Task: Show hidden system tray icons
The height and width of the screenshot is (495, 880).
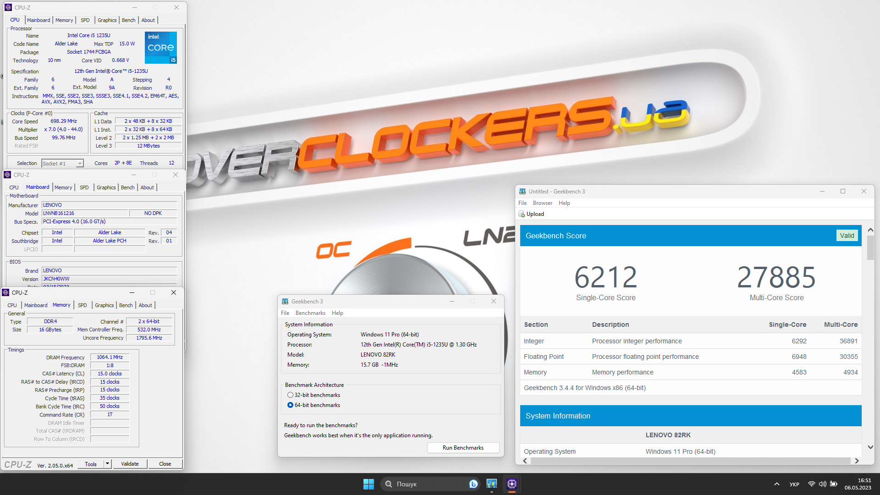Action: [x=777, y=484]
